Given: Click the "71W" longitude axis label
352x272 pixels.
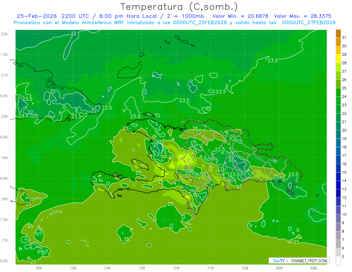Looking at the screenshot, I should [210, 268].
